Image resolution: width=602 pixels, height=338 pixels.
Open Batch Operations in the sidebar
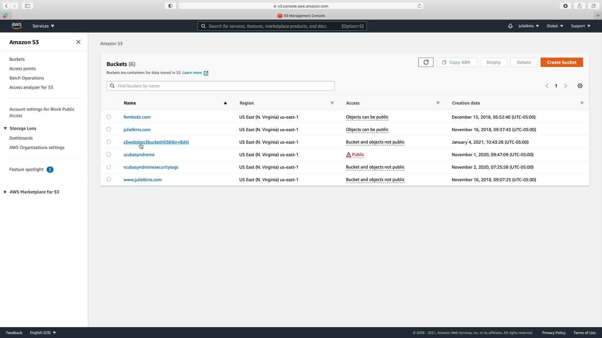pyautogui.click(x=26, y=78)
